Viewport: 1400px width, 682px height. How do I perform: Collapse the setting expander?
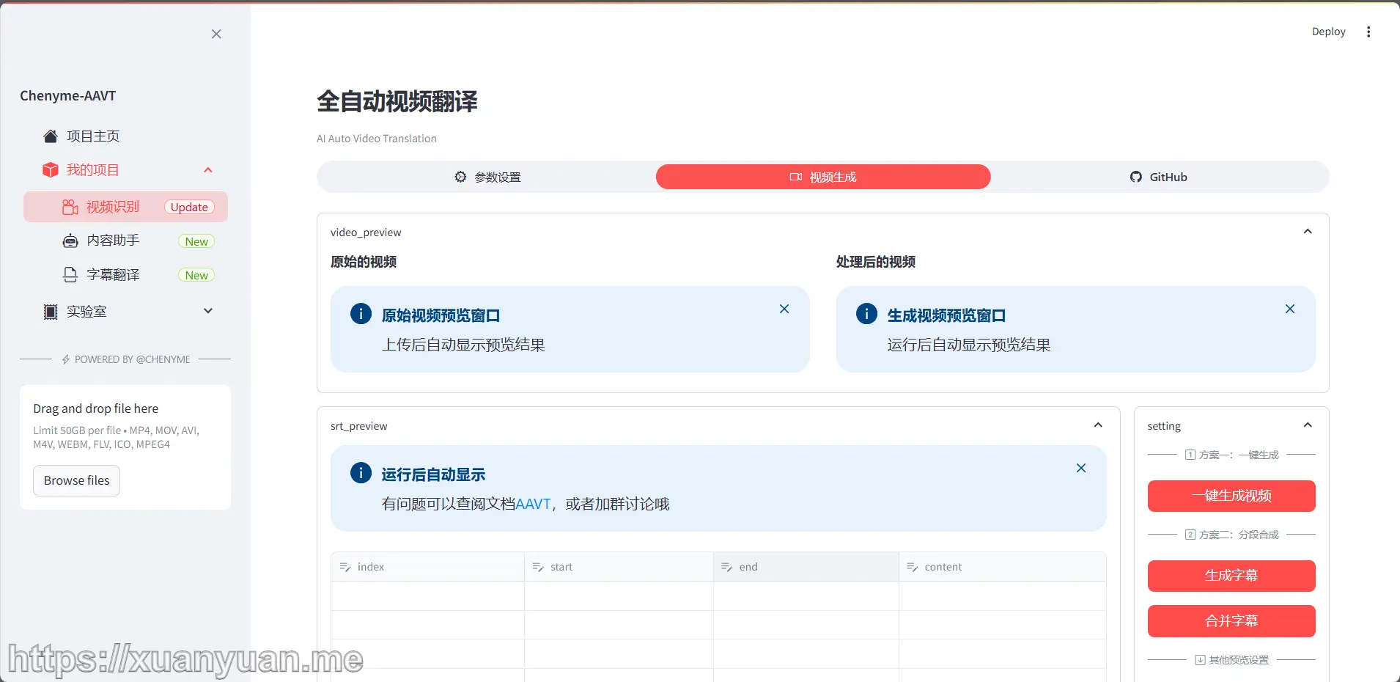1308,425
